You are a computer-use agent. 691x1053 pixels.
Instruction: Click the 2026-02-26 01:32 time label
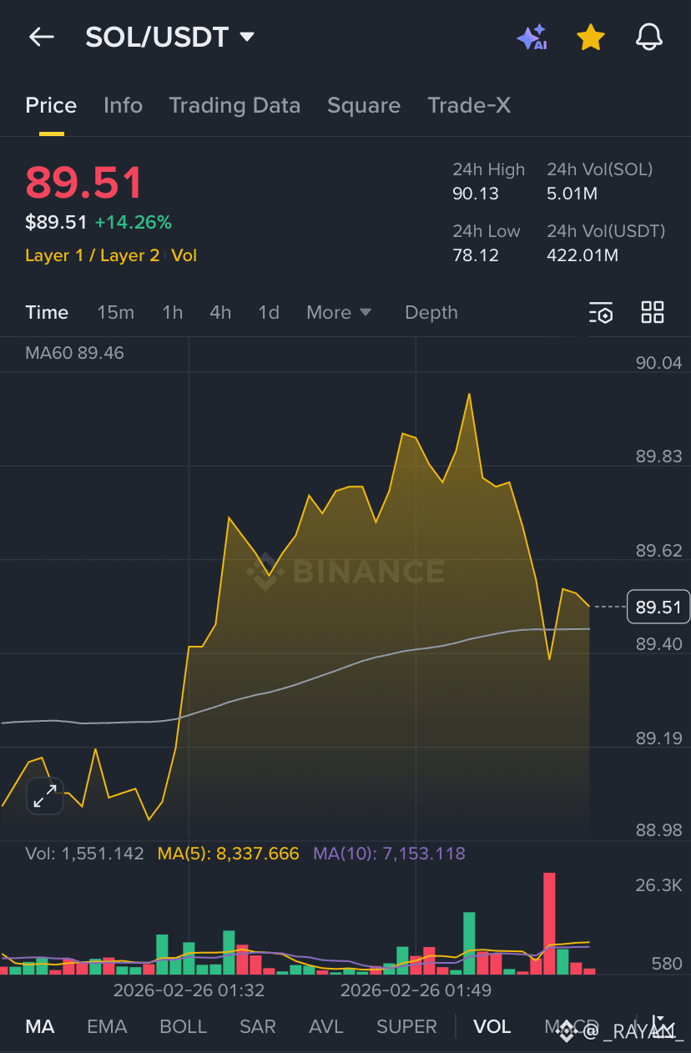click(x=189, y=990)
